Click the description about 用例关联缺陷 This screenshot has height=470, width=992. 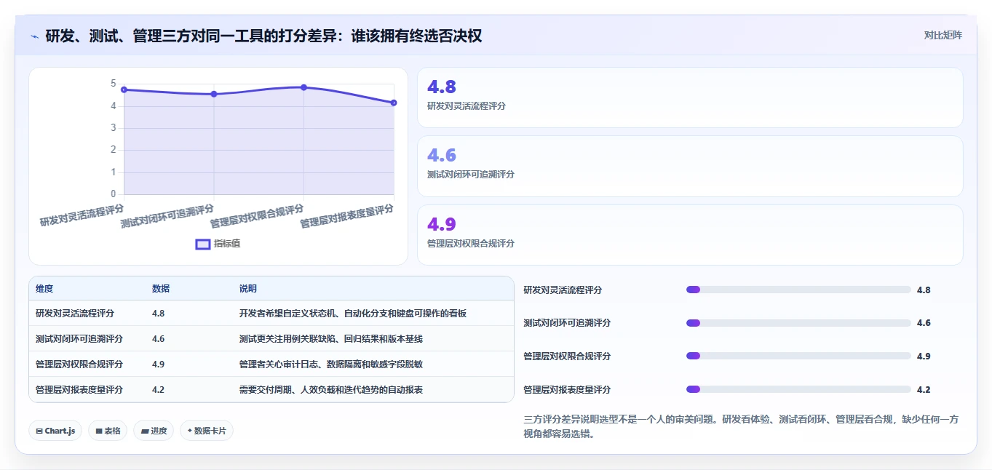(x=331, y=339)
